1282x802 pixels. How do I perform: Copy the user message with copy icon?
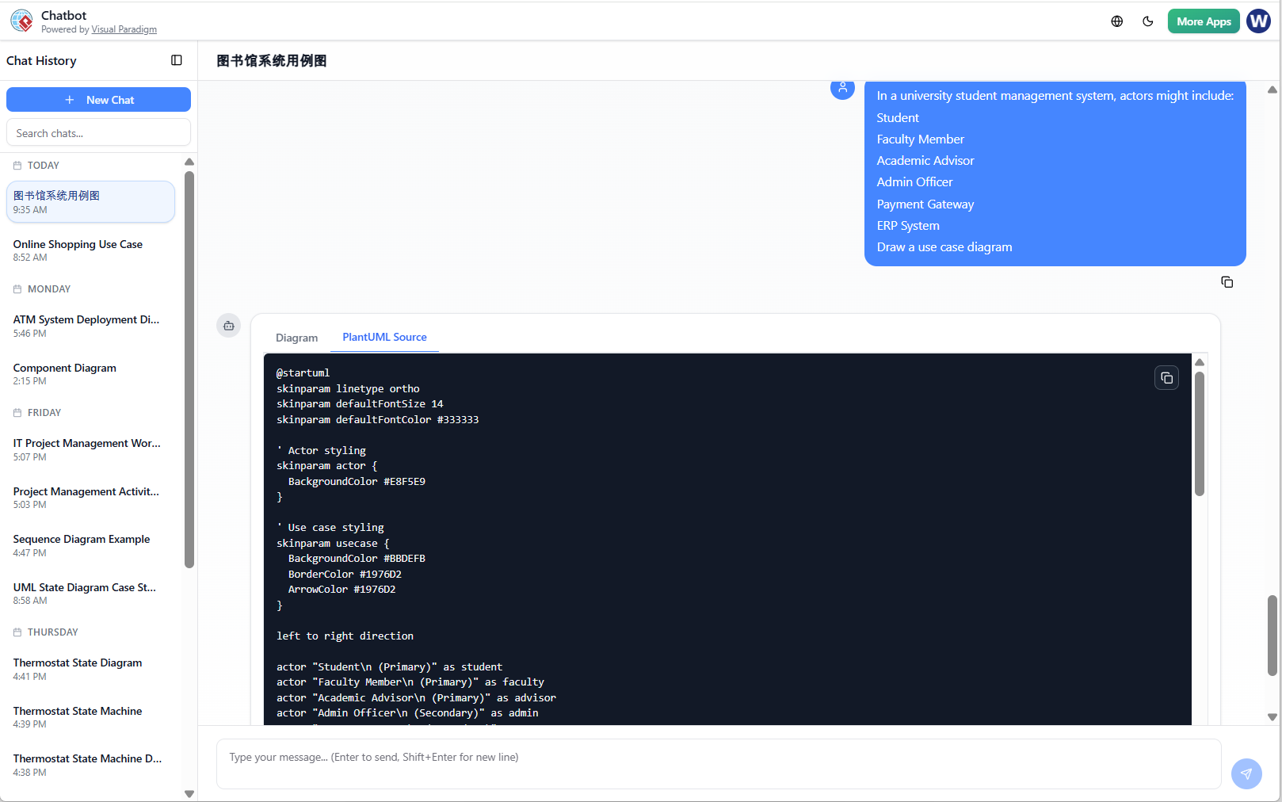point(1227,282)
